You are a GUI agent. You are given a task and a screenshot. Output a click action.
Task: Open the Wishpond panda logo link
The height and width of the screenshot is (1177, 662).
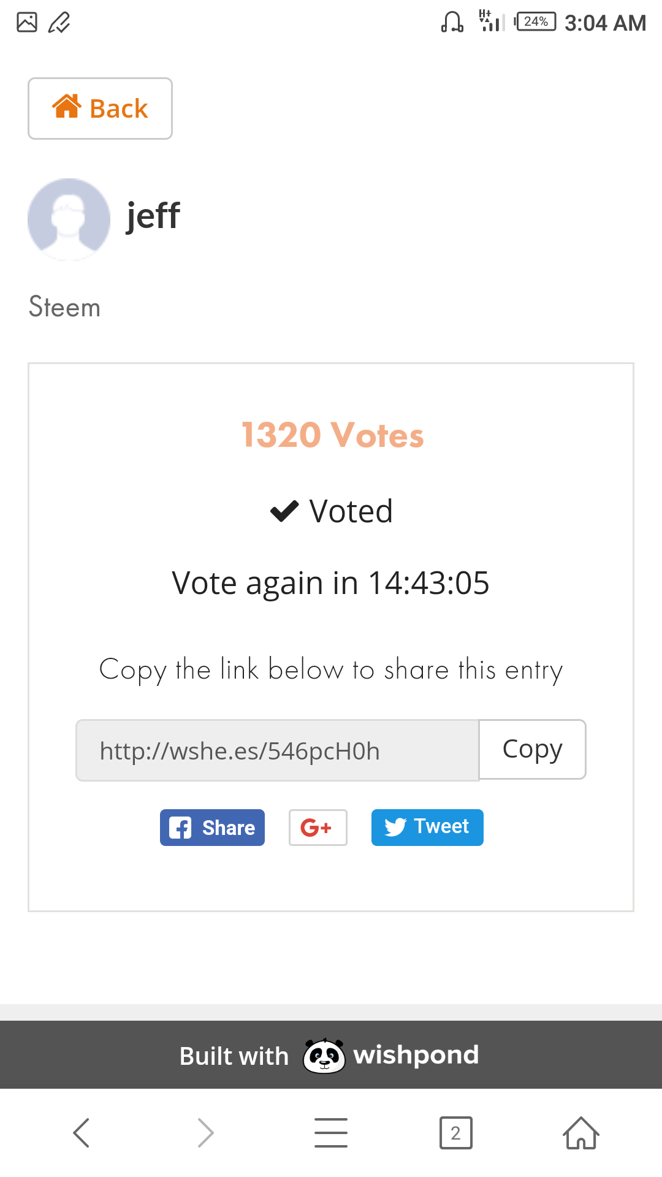(324, 1056)
